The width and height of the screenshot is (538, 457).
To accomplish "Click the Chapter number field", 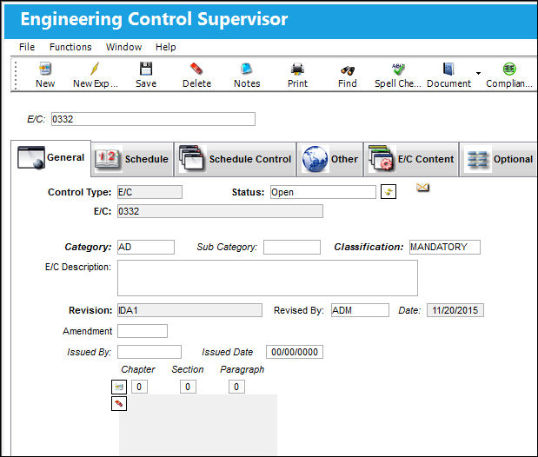I will (x=139, y=387).
